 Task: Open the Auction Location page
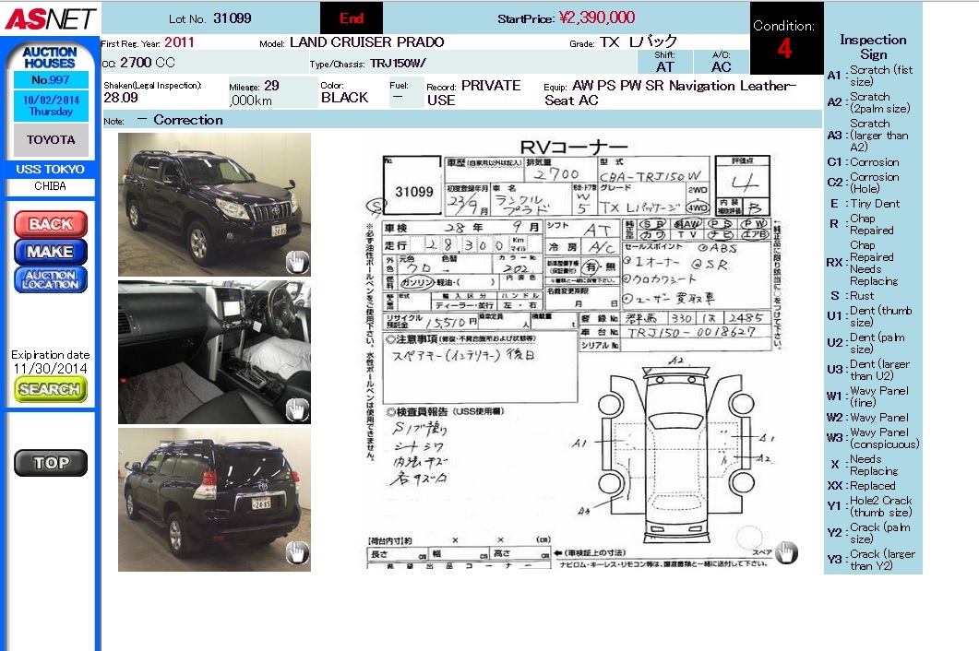[x=51, y=279]
